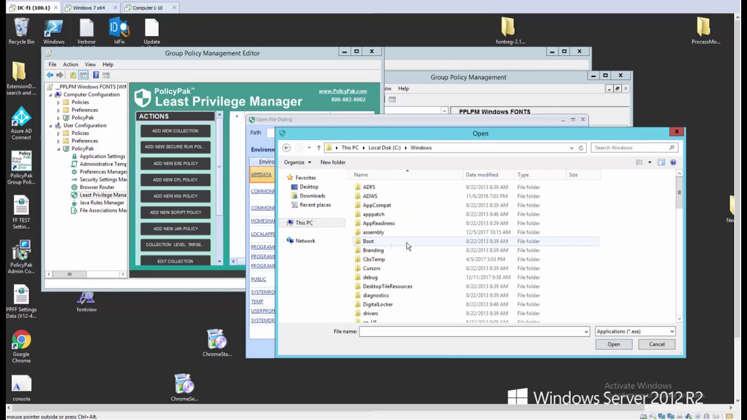Go back in the Open dialog
This screenshot has height=420, width=747.
point(287,148)
